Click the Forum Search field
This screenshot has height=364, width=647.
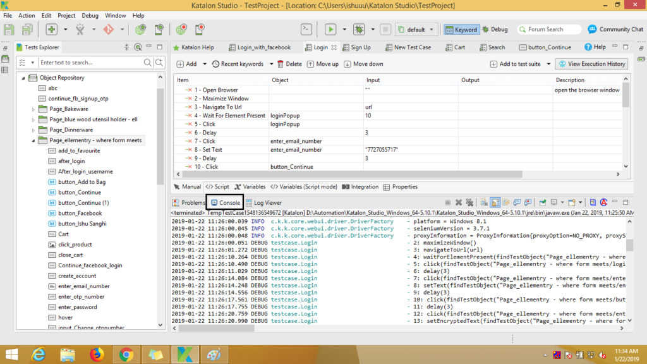550,29
